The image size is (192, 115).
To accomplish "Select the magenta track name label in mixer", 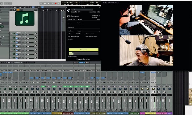I will pos(142,113).
